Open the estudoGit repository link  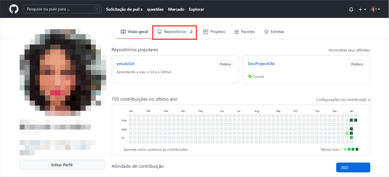125,63
